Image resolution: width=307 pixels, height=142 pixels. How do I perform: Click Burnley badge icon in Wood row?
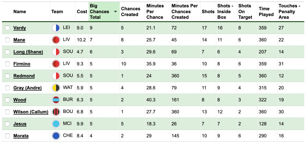click(56, 100)
